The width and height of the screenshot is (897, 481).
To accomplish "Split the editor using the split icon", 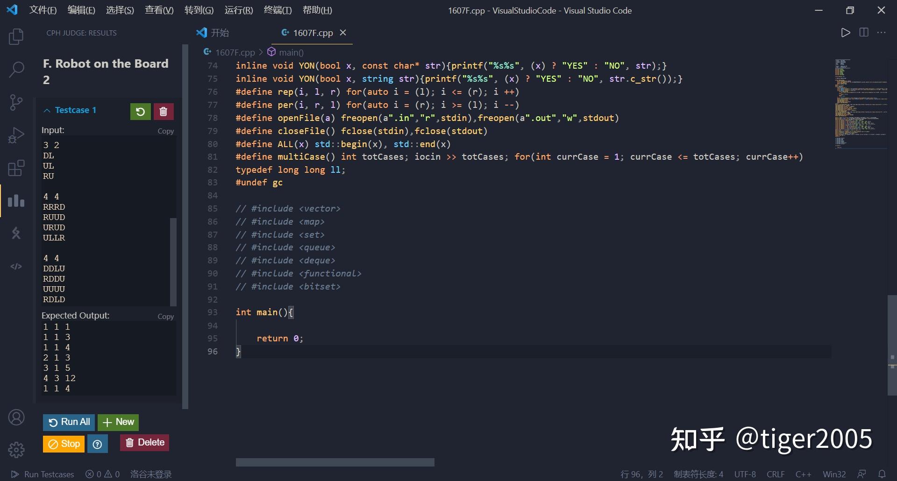I will click(x=864, y=32).
